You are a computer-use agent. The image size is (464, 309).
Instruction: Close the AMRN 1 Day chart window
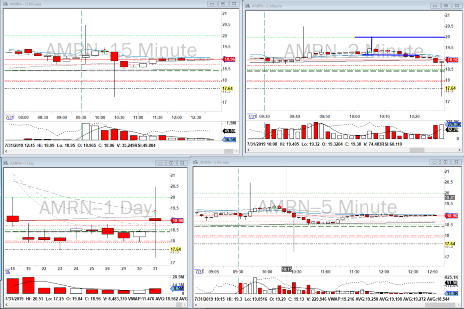click(181, 163)
